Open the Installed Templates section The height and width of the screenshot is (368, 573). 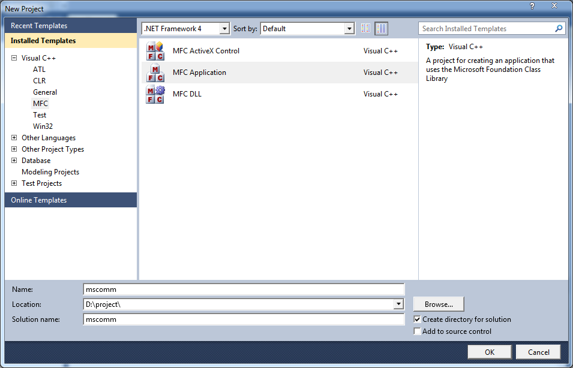(x=71, y=41)
